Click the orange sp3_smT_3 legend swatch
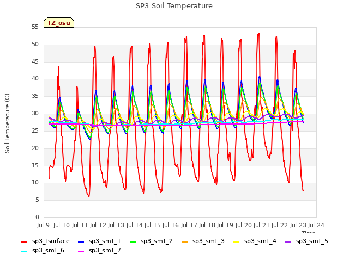Image resolution: width=349 pixels, height=261 pixels. [x=184, y=242]
